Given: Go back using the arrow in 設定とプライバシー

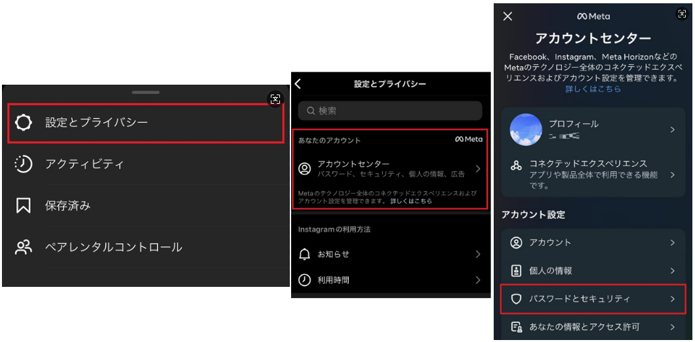Looking at the screenshot, I should coord(298,84).
